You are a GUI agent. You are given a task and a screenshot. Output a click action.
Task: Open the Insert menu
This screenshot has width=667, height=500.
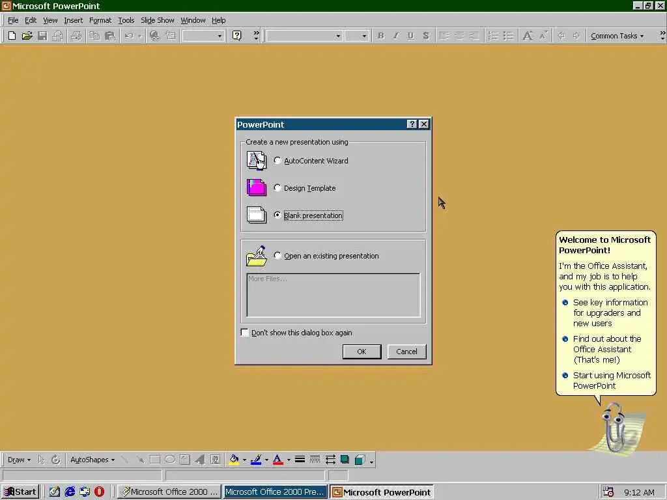tap(73, 20)
